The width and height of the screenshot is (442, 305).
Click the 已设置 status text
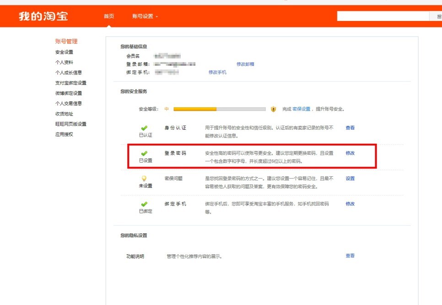pyautogui.click(x=146, y=160)
